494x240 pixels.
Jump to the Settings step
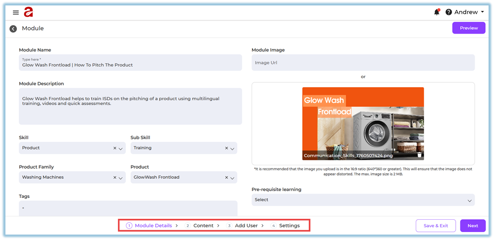pos(289,226)
